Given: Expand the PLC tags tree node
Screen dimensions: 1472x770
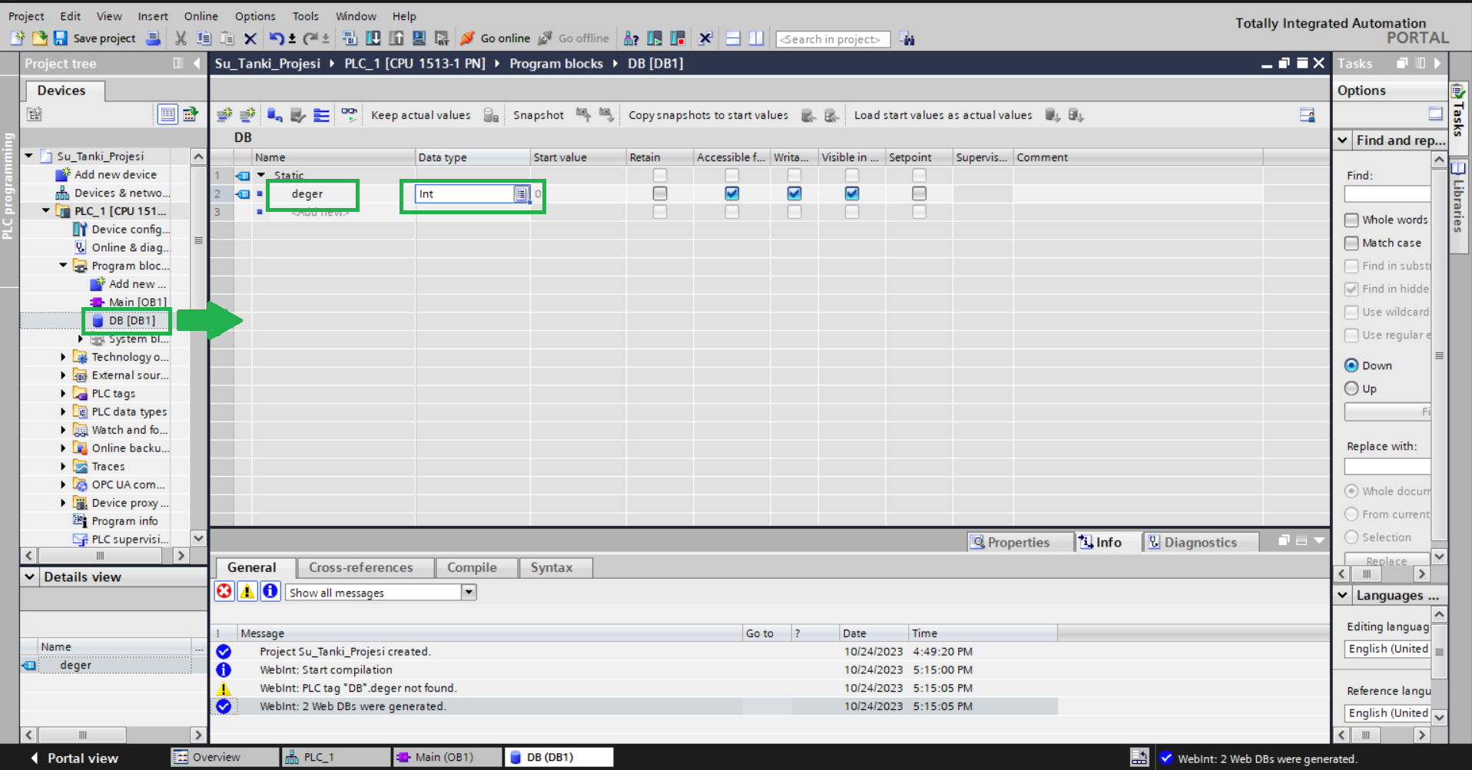Looking at the screenshot, I should (63, 393).
